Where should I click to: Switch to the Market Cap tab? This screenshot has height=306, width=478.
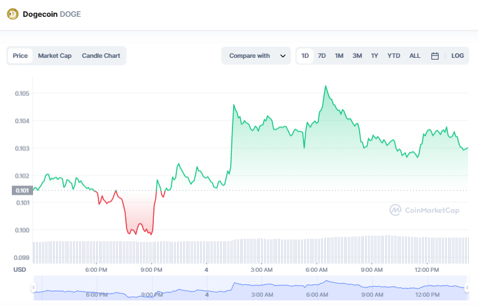[55, 55]
